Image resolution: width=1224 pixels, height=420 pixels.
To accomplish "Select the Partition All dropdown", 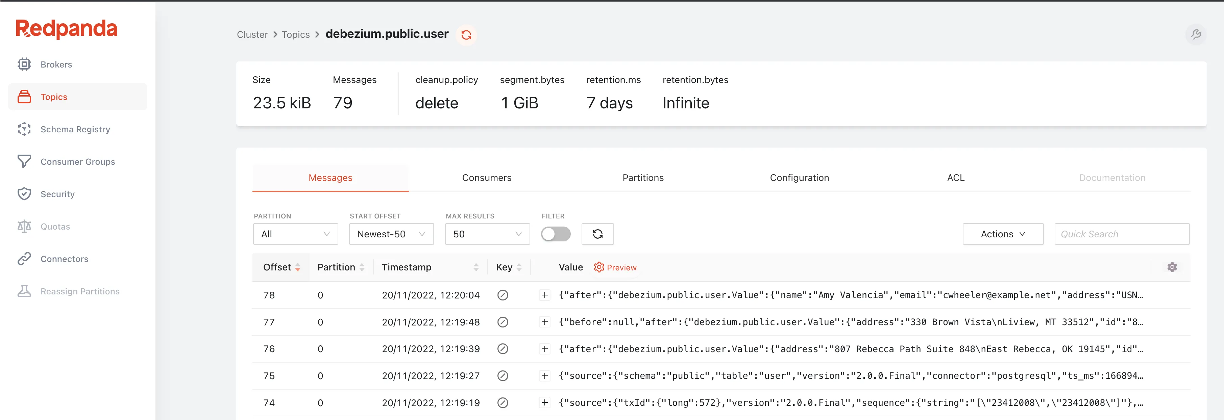I will tap(295, 233).
